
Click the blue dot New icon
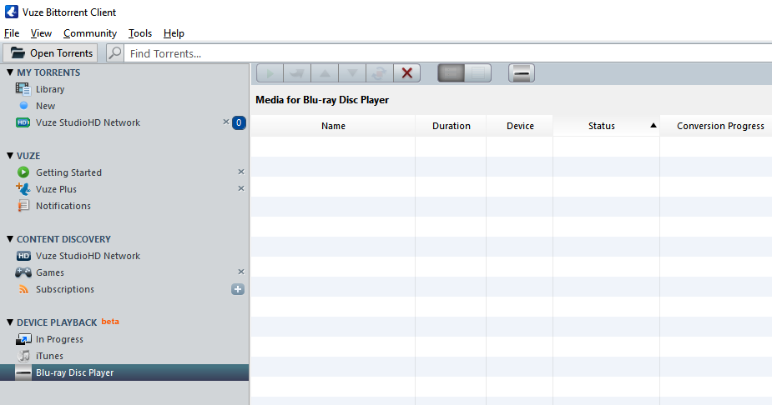23,105
